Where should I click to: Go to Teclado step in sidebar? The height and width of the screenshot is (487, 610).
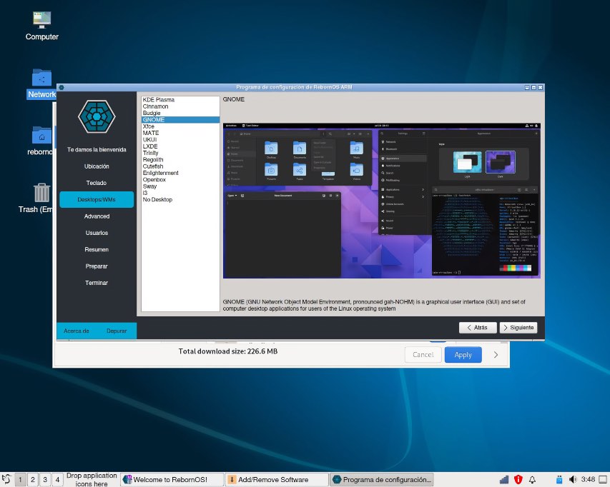pyautogui.click(x=97, y=183)
